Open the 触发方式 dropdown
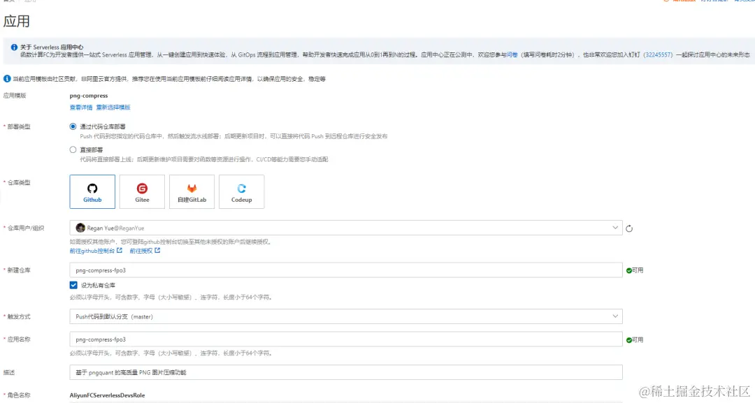 [346, 316]
